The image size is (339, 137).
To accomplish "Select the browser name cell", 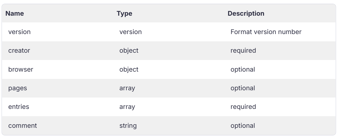I will 21,69.
